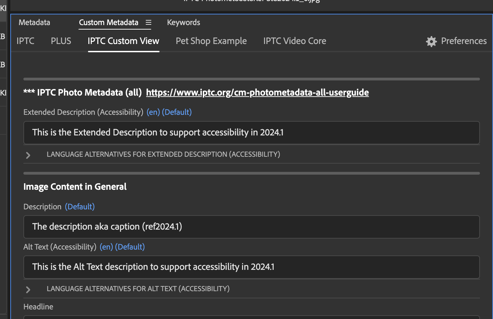Open the Pet Shop Example view
The height and width of the screenshot is (319, 493).
pyautogui.click(x=211, y=41)
